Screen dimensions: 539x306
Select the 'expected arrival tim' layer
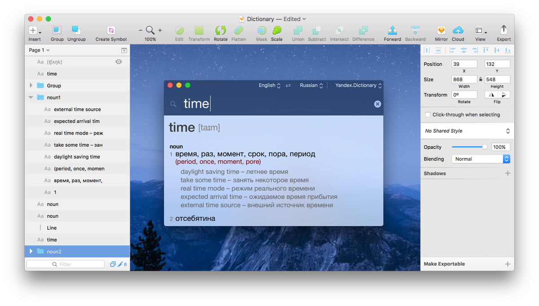77,121
